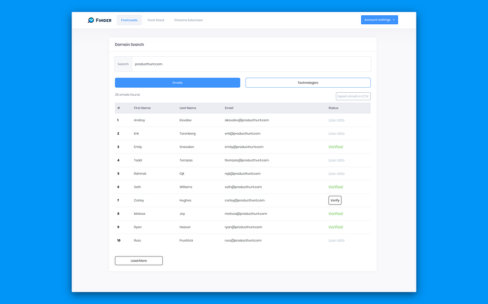Click the Status column header
The height and width of the screenshot is (304, 488).
pos(333,108)
